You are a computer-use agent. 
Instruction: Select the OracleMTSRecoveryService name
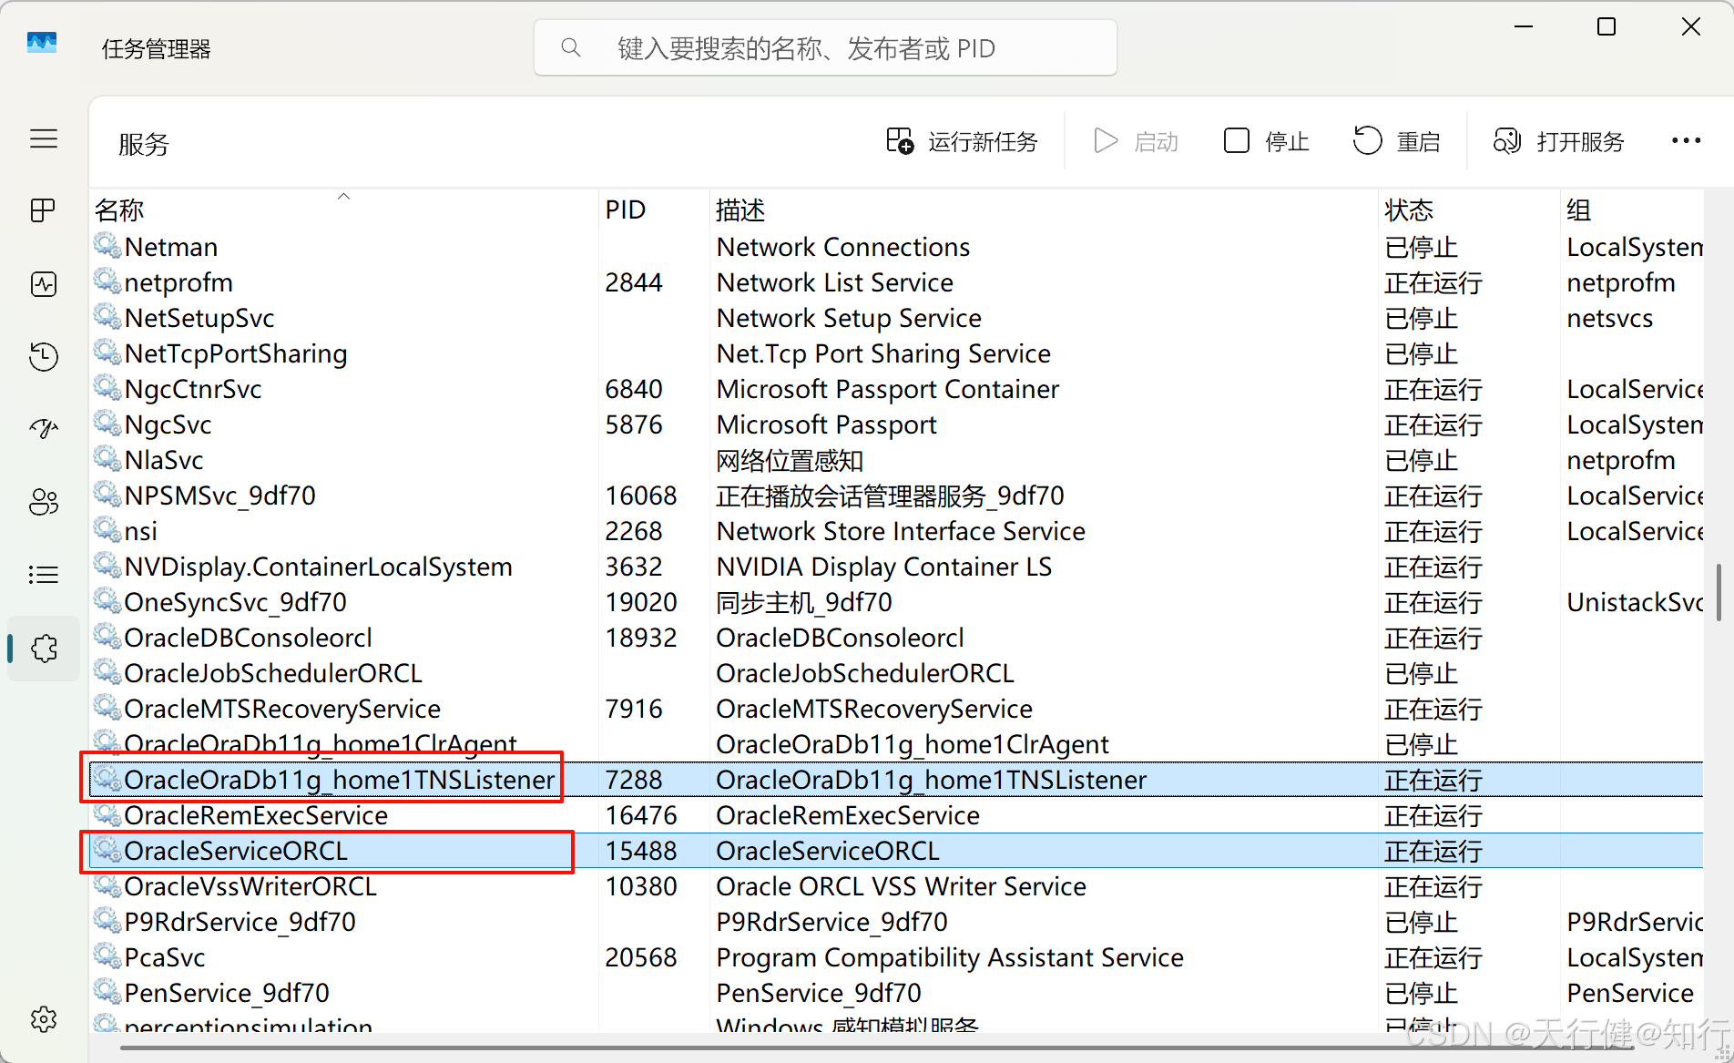282,709
